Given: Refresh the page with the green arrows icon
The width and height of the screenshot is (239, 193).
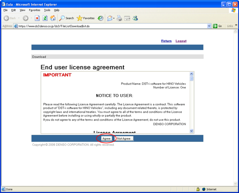Looking at the screenshot, I should 45,18.
